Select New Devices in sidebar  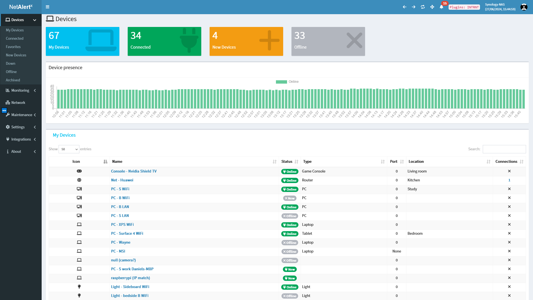coord(16,55)
